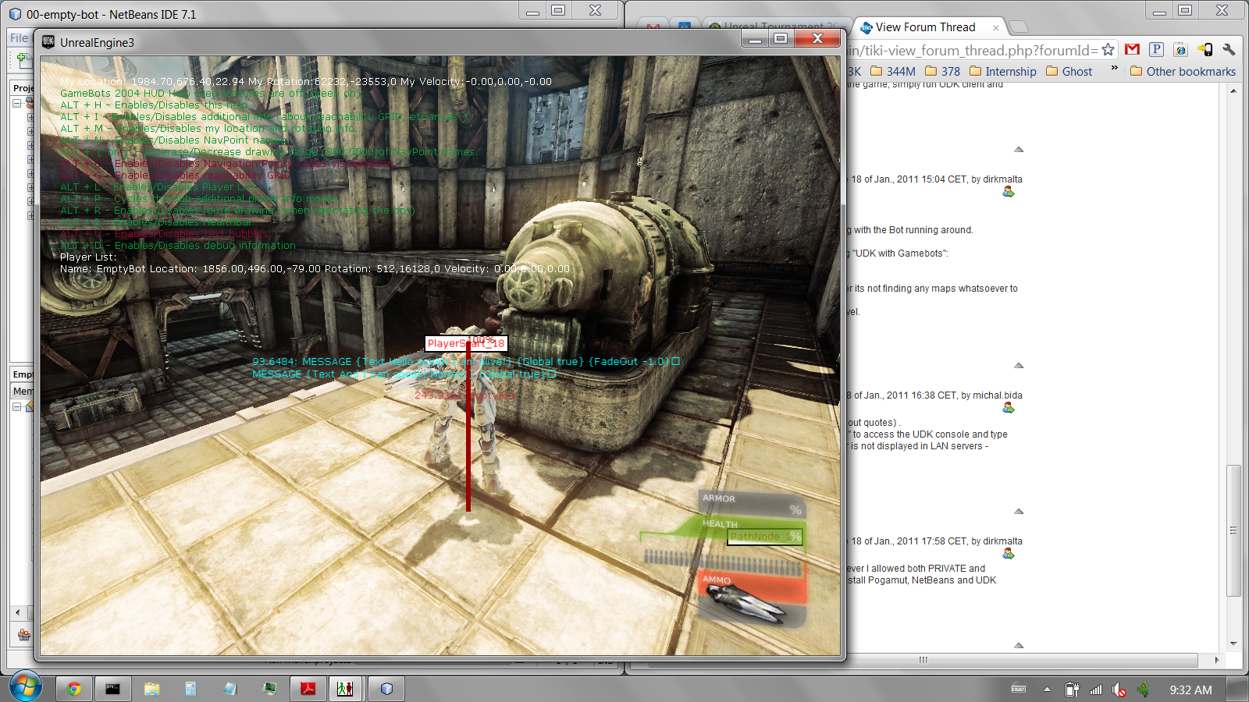The height and width of the screenshot is (702, 1249).
Task: Click user icon beside michal.bida post
Action: click(1009, 408)
